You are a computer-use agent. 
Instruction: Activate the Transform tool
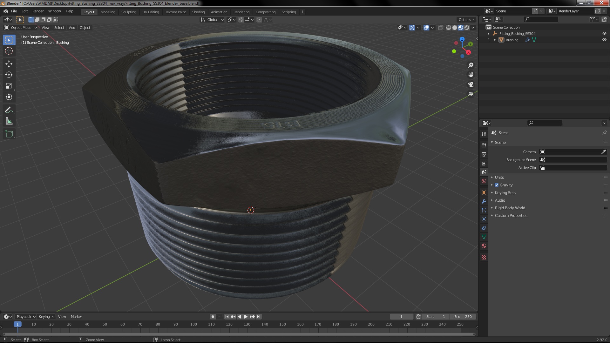[x=9, y=97]
